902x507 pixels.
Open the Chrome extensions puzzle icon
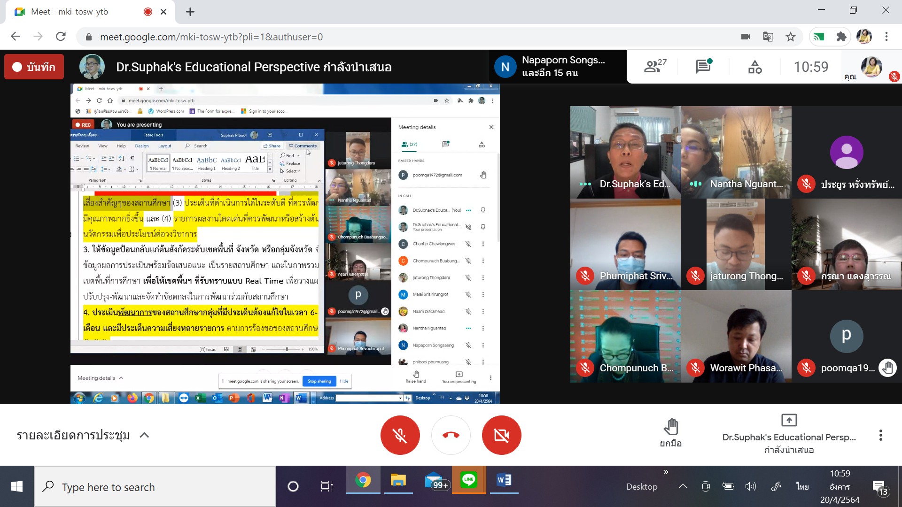click(x=841, y=37)
